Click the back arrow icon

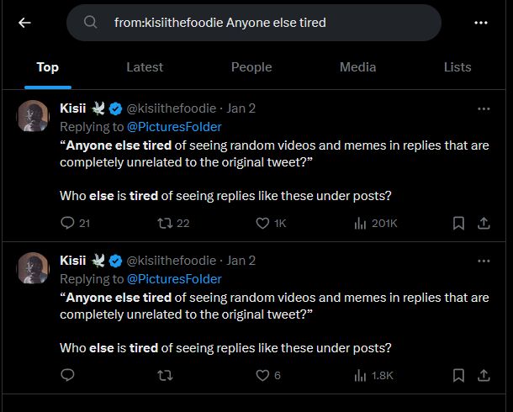(24, 23)
